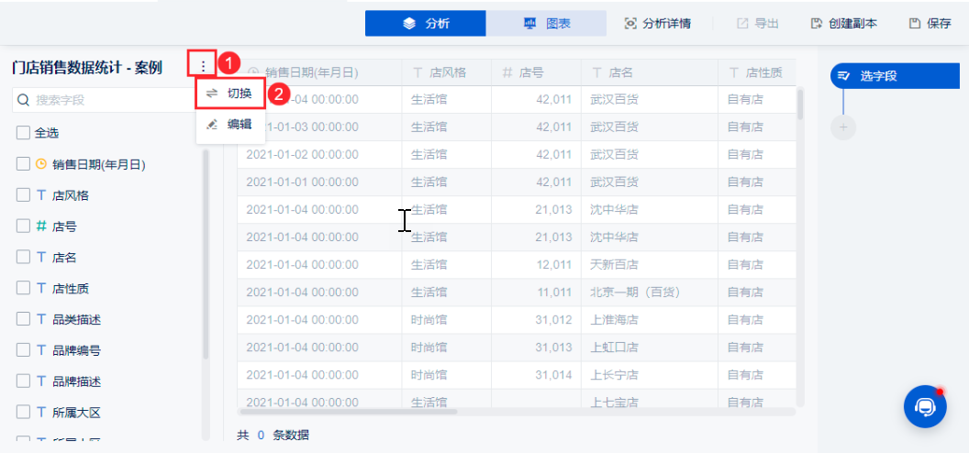Select the 上长宁店 cell

tap(650, 375)
